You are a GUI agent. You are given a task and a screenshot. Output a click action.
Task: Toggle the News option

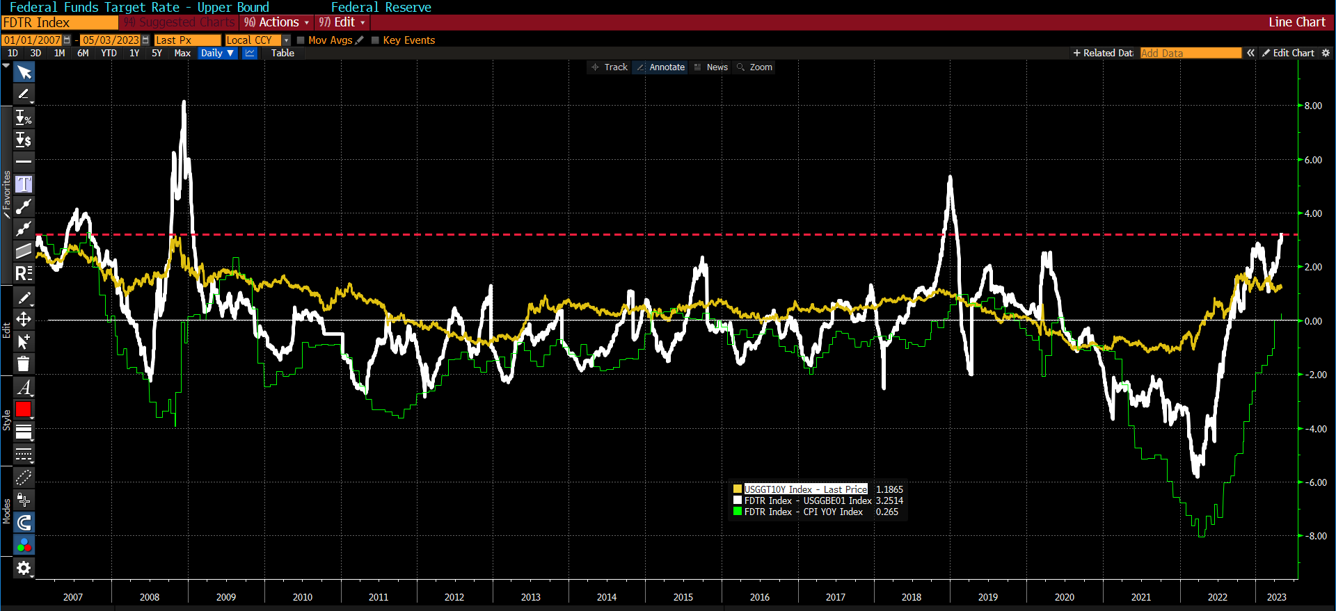[710, 67]
